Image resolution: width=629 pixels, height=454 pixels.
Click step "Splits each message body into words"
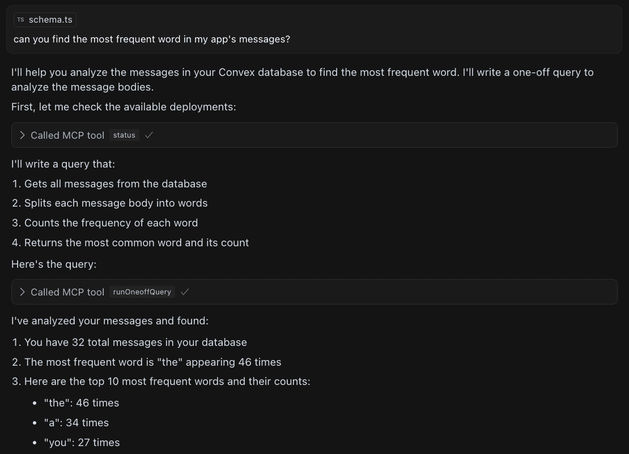tap(116, 203)
